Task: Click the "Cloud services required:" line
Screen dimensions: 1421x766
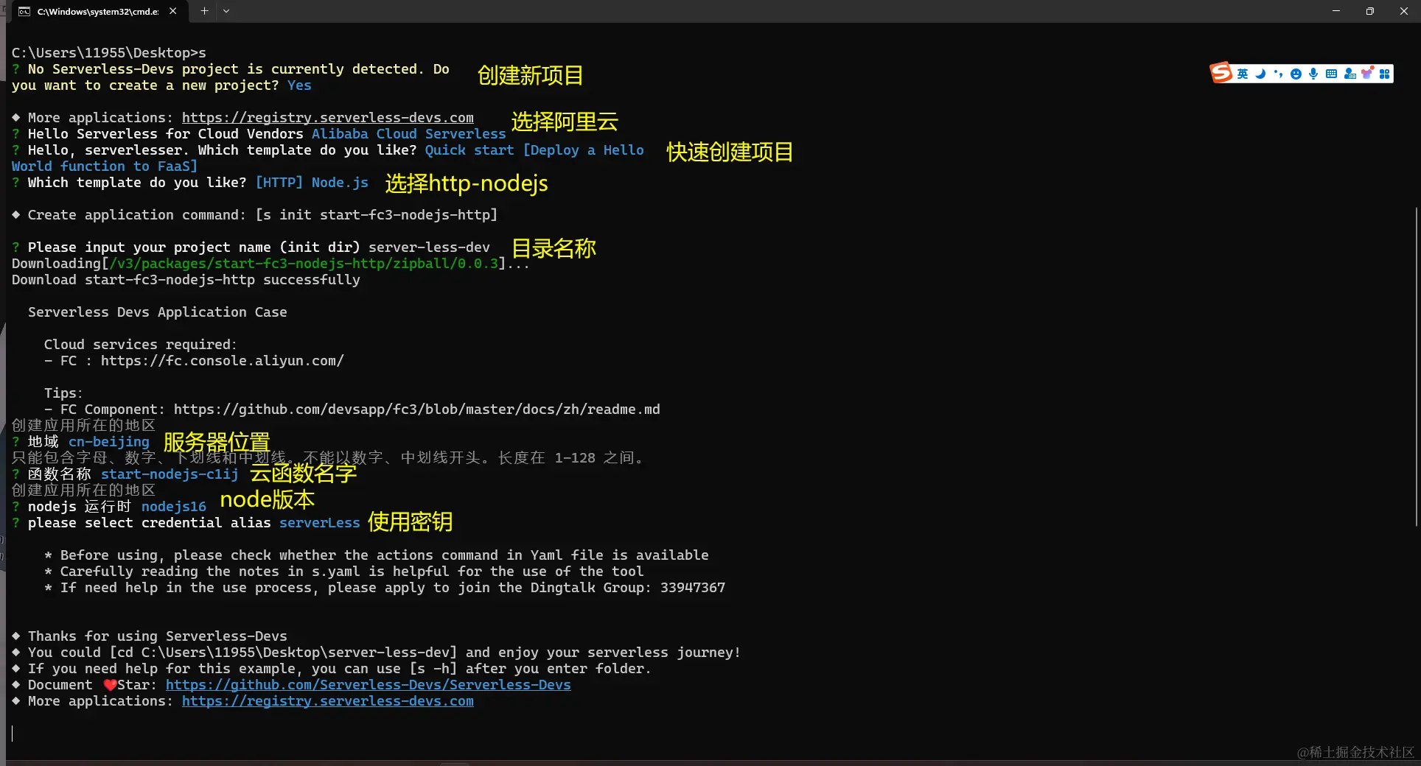Action: click(x=141, y=345)
